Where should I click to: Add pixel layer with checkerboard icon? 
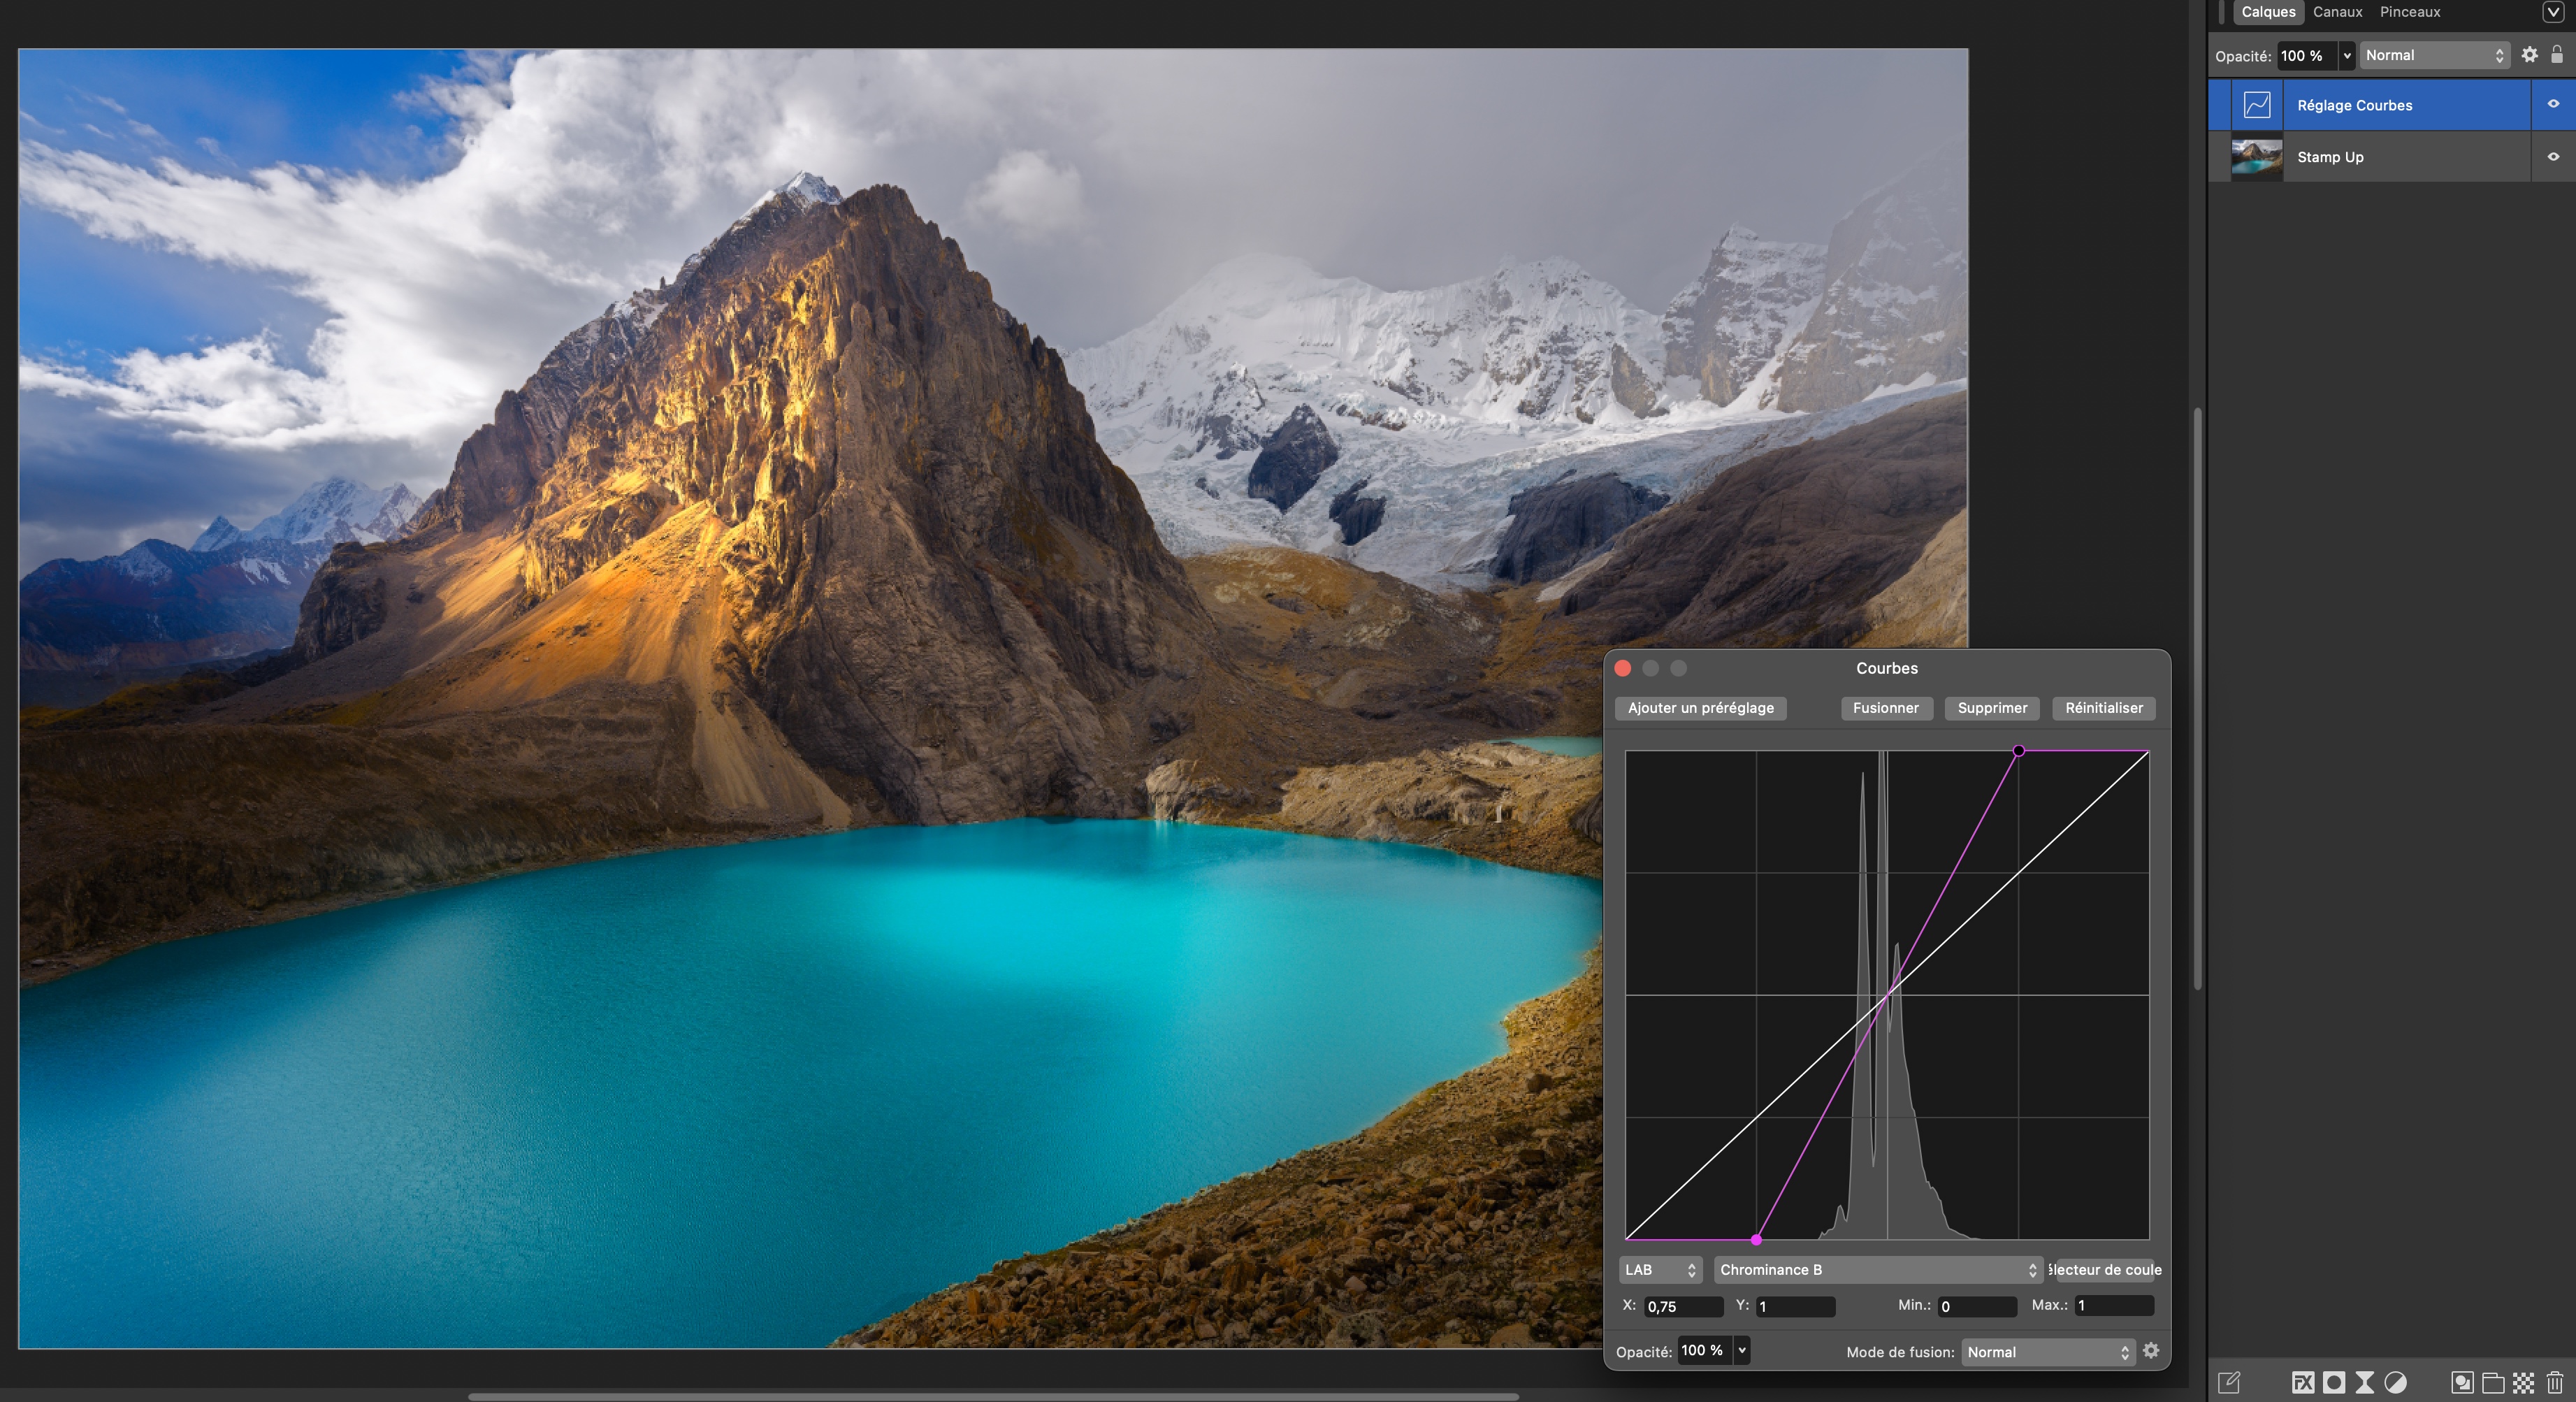pos(2524,1382)
